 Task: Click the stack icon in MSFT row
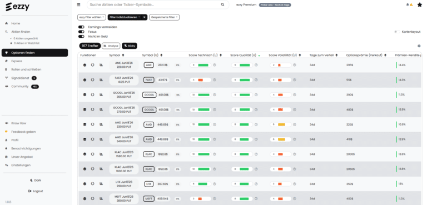(85, 198)
